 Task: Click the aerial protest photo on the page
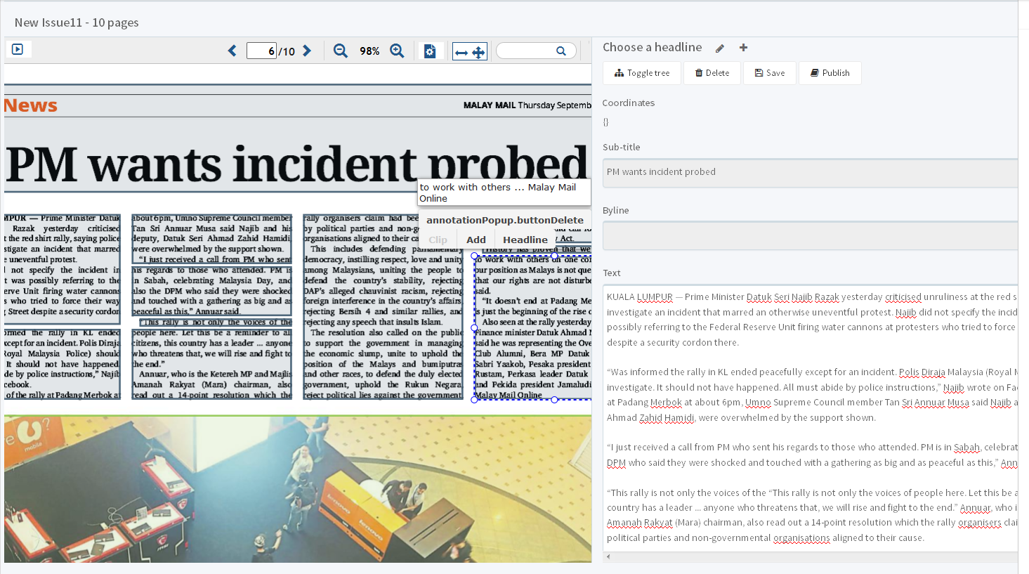coord(298,489)
